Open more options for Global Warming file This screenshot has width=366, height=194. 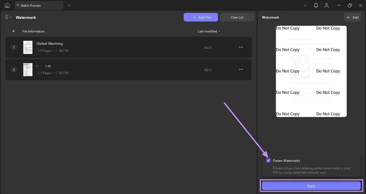[241, 47]
